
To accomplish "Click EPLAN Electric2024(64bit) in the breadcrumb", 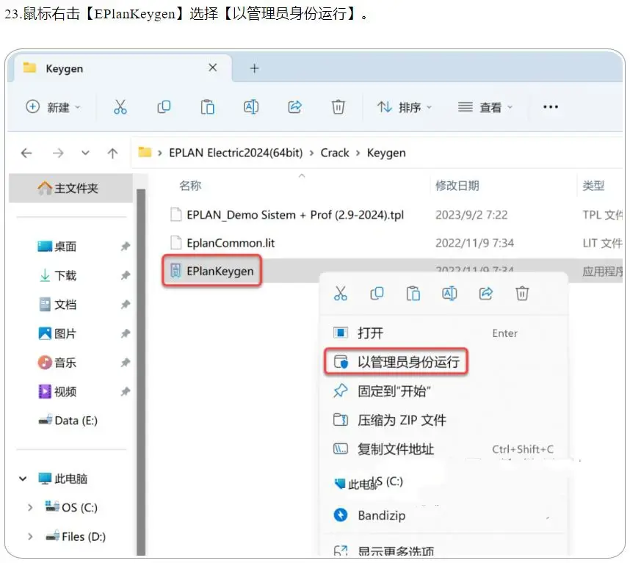I will pos(236,153).
